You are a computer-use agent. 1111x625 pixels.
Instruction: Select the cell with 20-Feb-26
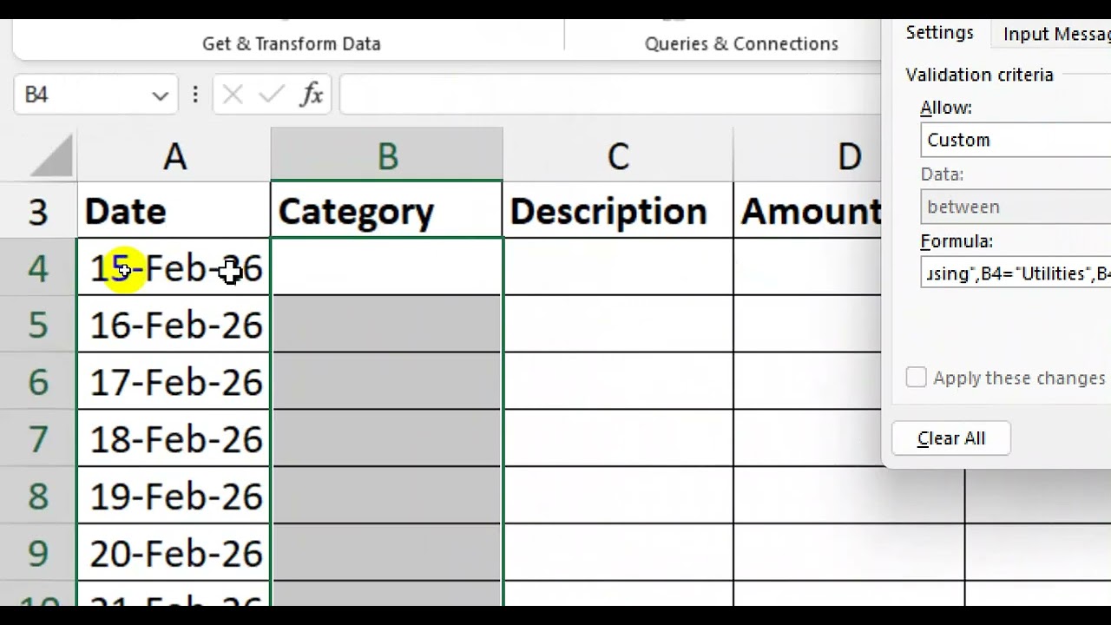click(174, 554)
